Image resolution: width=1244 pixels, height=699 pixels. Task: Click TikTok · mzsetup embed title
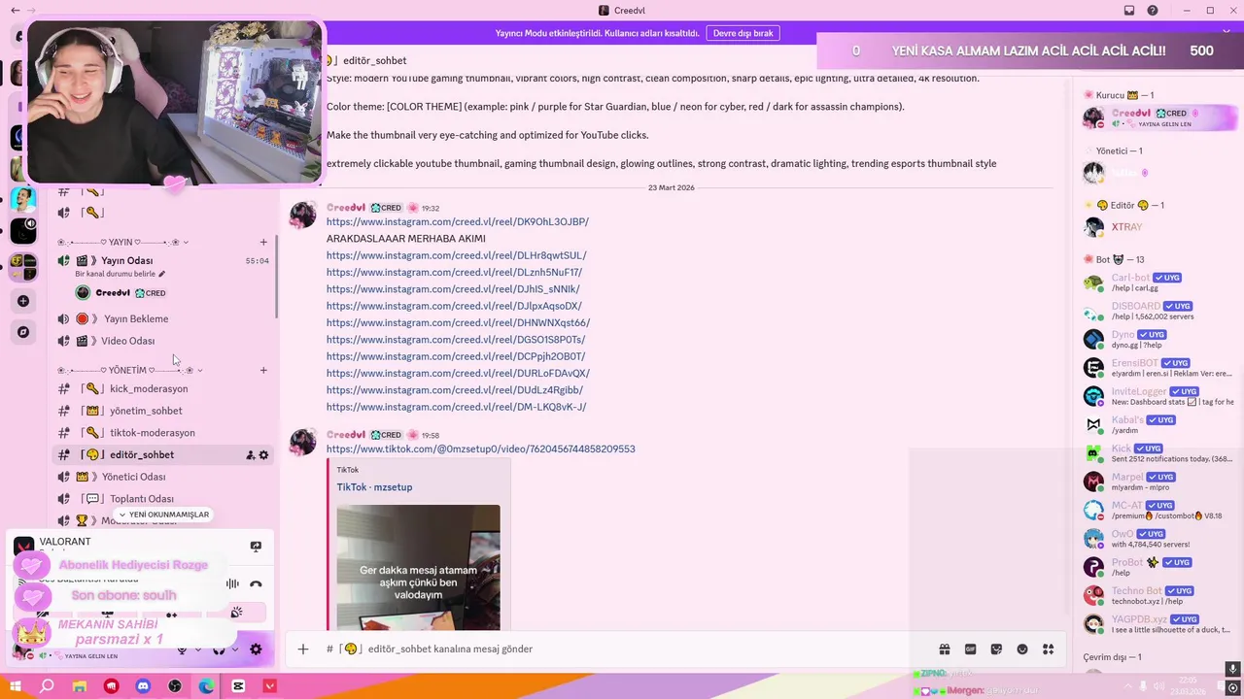pyautogui.click(x=374, y=487)
